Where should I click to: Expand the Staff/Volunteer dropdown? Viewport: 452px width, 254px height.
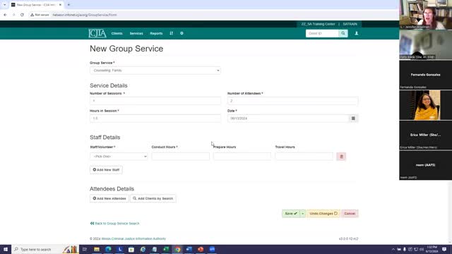point(119,157)
